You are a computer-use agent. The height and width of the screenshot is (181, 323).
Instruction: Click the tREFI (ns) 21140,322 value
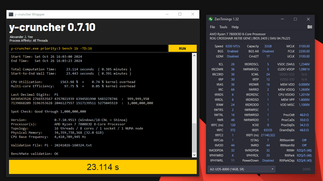[x=268, y=135]
